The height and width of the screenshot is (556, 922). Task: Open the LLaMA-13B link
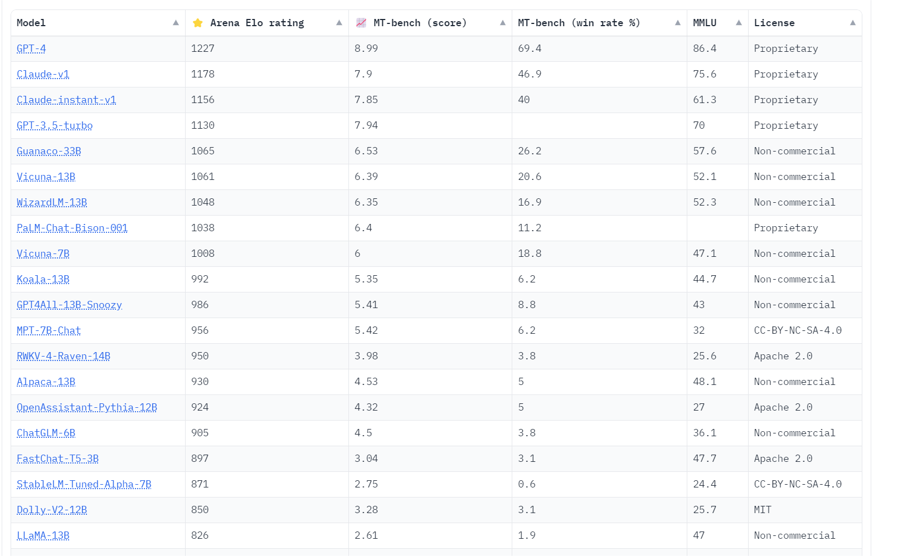(x=43, y=535)
